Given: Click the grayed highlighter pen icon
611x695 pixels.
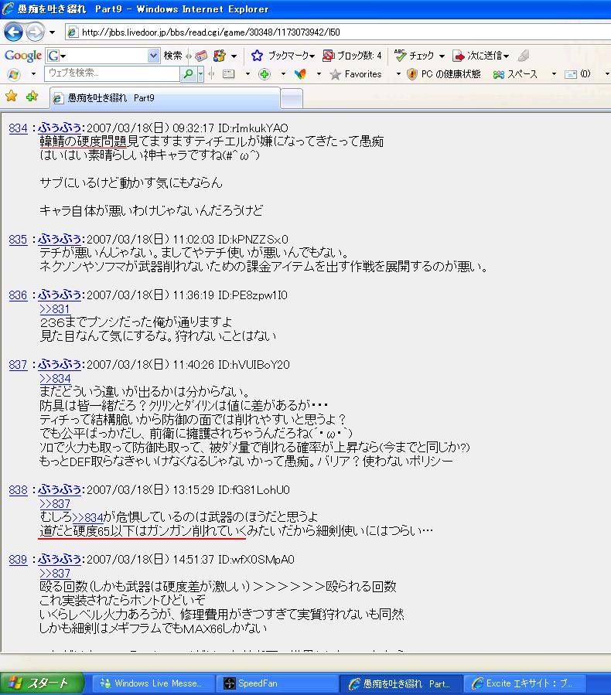Looking at the screenshot, I should click(524, 56).
